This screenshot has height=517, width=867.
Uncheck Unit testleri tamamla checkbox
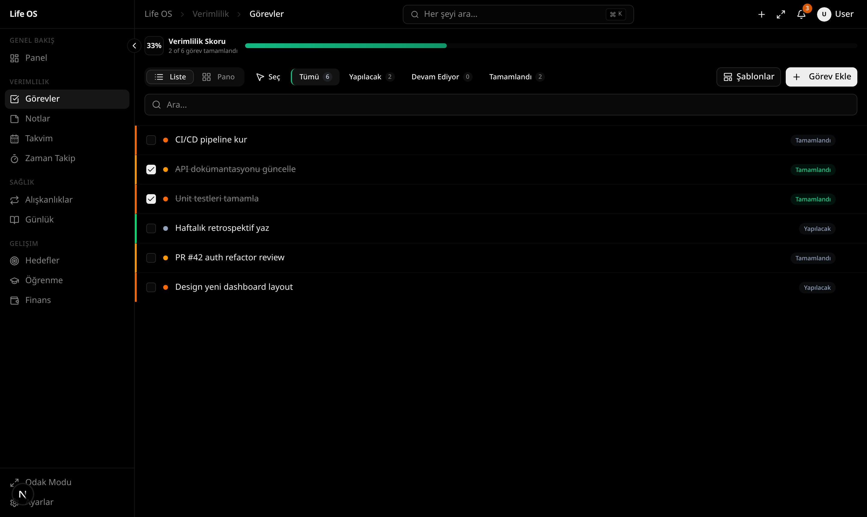coord(151,199)
